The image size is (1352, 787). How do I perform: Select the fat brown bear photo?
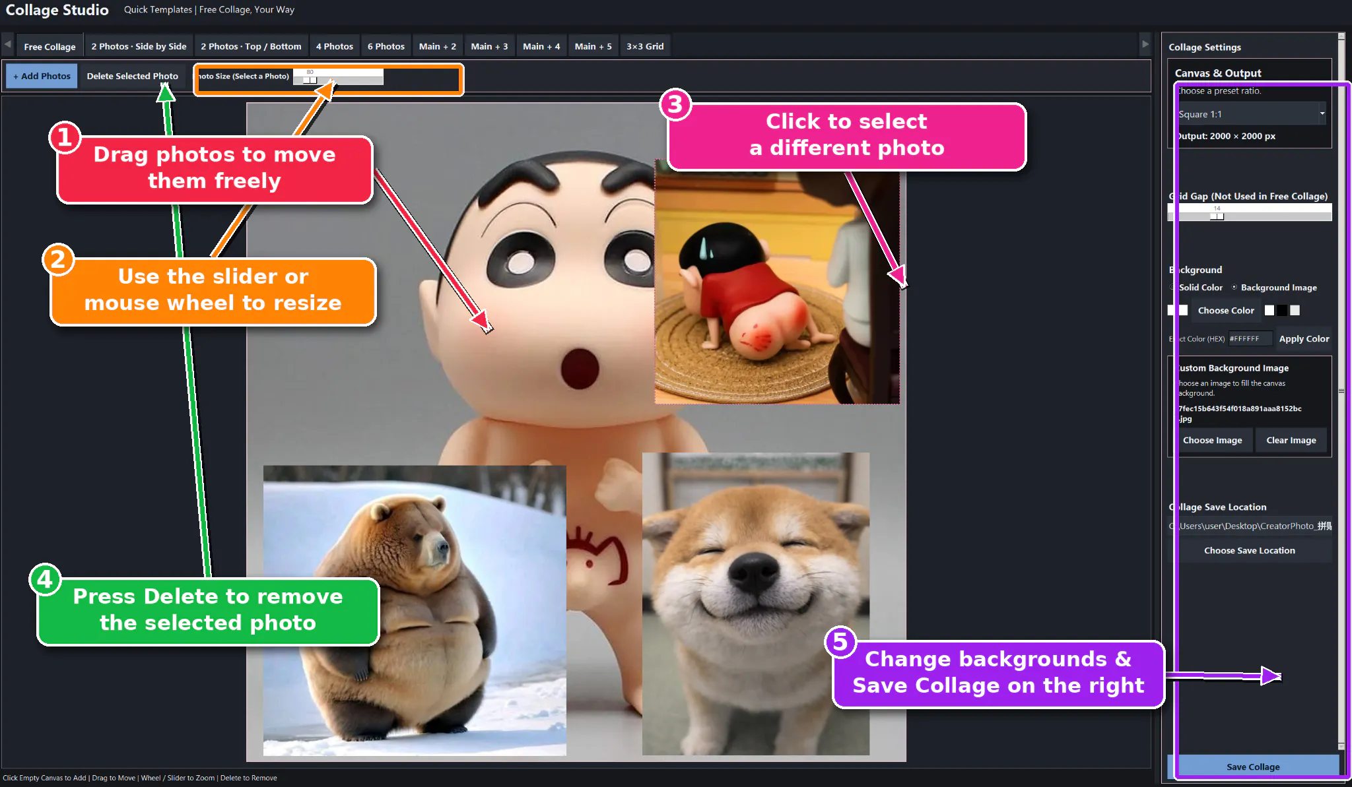coord(415,610)
